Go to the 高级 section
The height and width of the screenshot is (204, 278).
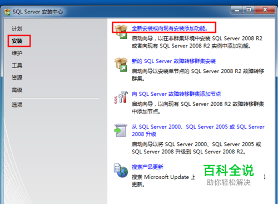(17, 90)
